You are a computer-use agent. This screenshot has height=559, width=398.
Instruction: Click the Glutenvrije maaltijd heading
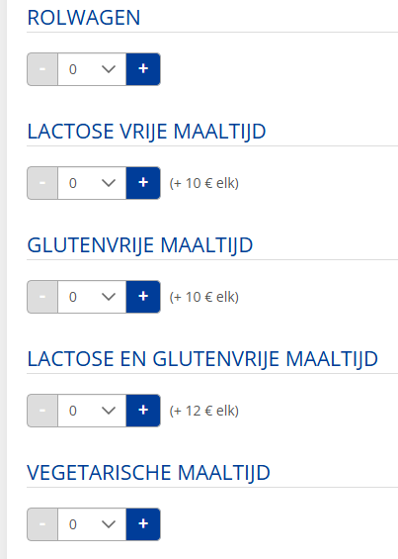tap(140, 245)
